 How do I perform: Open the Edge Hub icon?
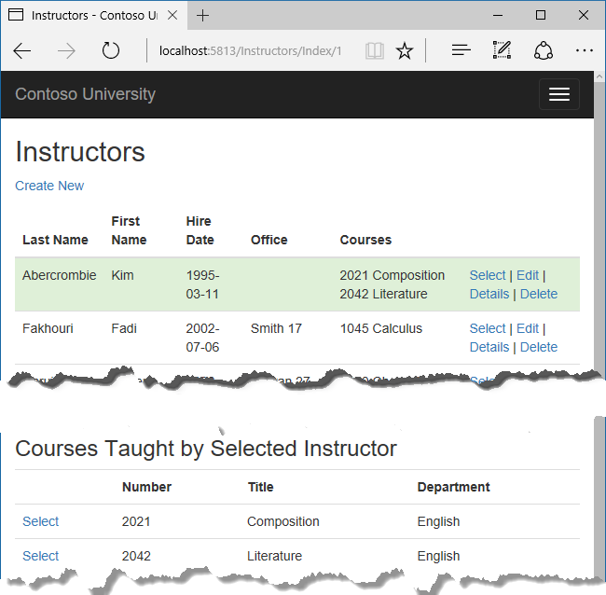pos(461,51)
